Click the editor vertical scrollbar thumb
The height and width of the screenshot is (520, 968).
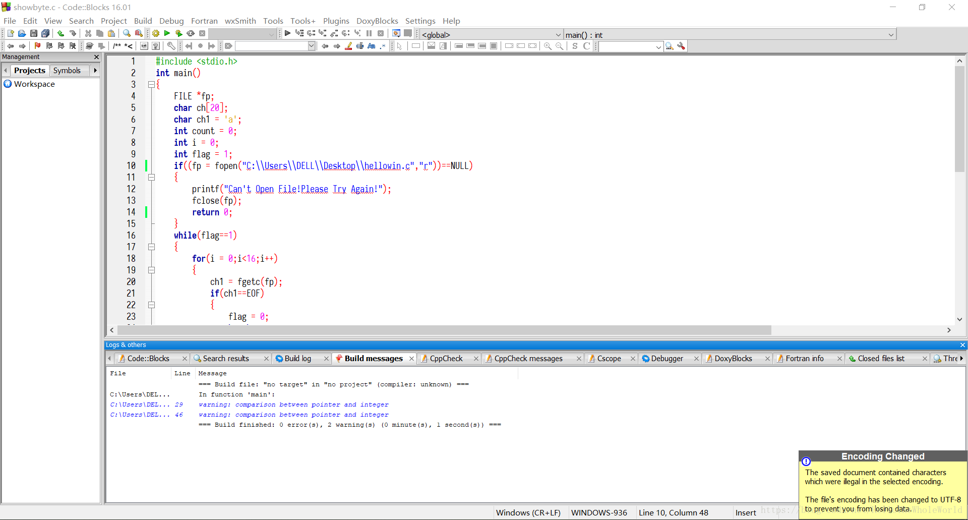959,119
